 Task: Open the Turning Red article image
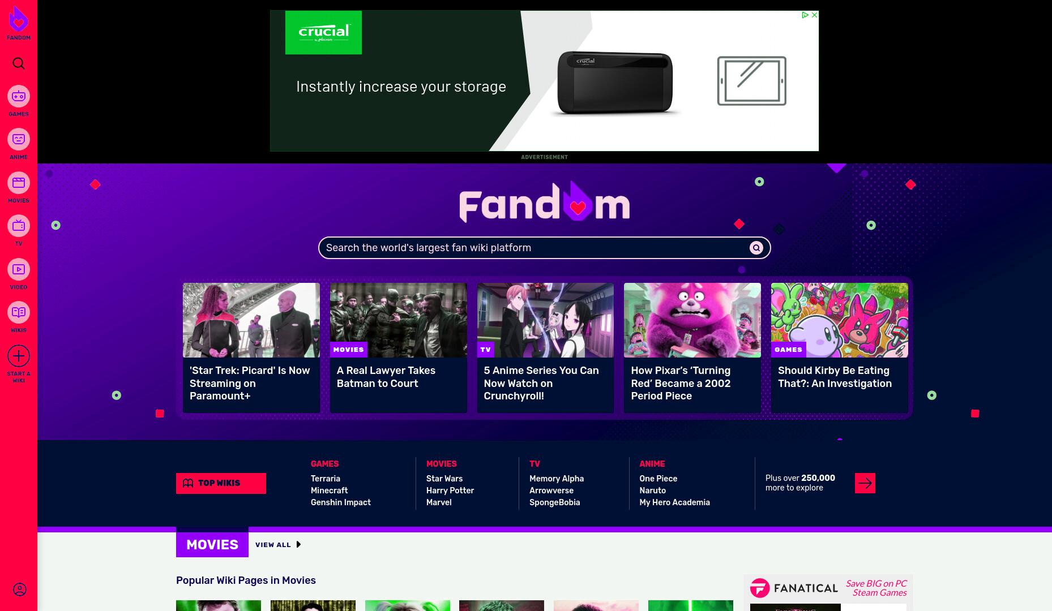692,320
